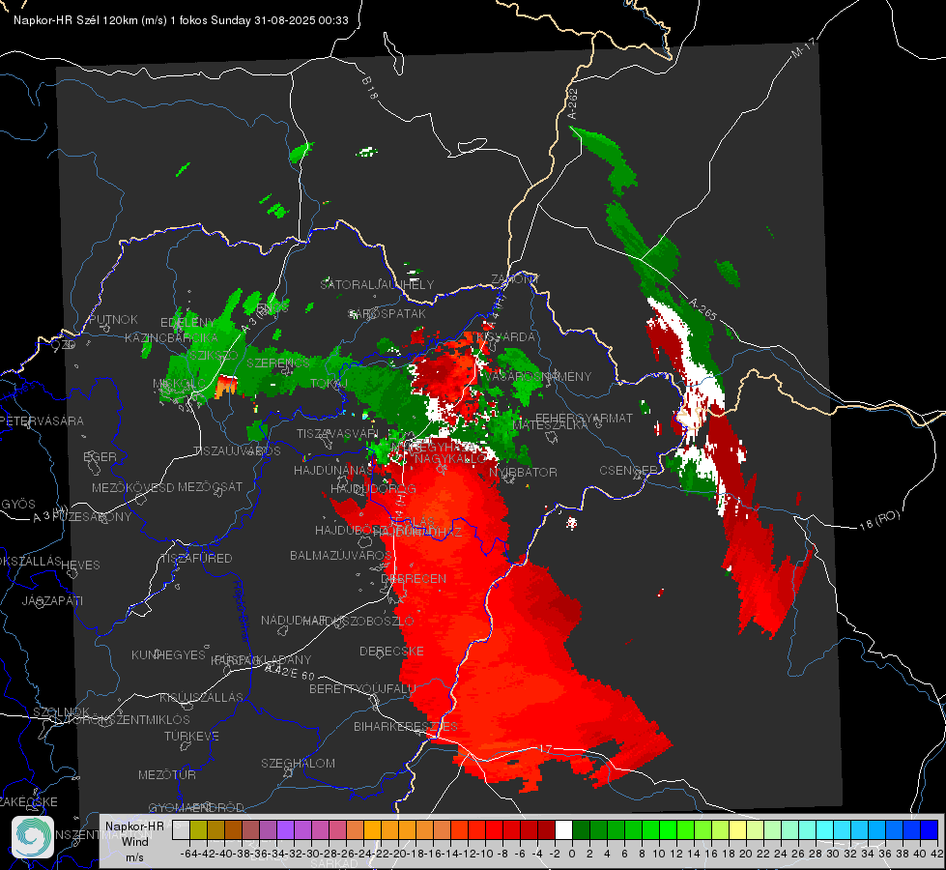The width and height of the screenshot is (946, 870).
Task: Click the DEBRECEN city label
Action: [x=414, y=578]
